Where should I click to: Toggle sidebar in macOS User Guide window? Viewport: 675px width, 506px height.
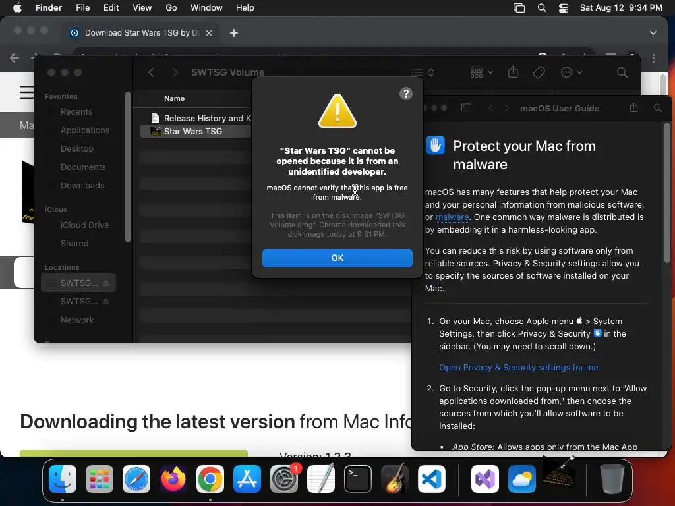pyautogui.click(x=466, y=107)
